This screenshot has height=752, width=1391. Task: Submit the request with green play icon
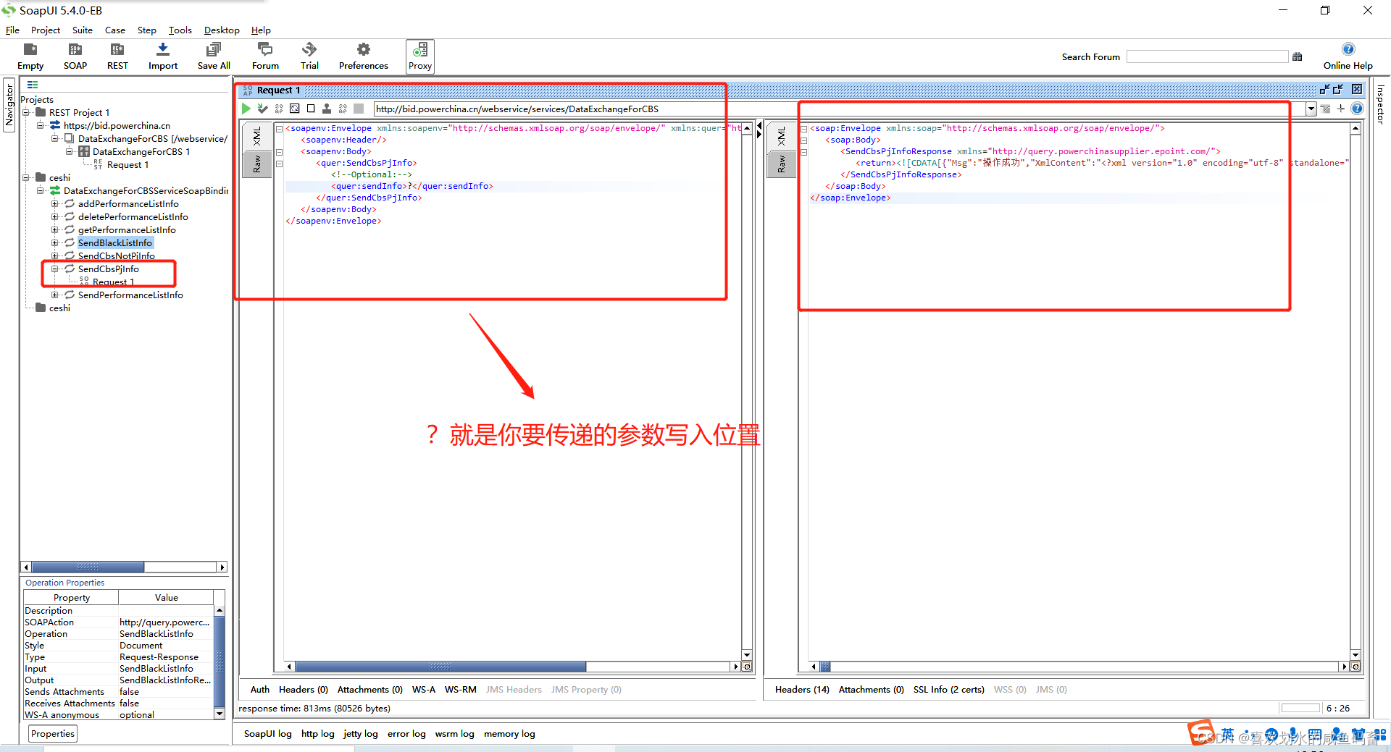point(246,109)
